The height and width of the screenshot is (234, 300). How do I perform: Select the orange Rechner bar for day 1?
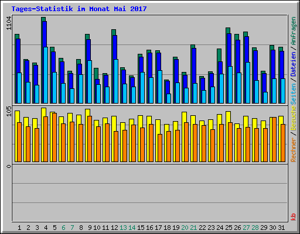(x=19, y=142)
